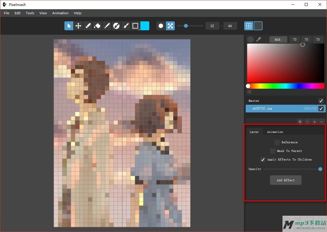Select the arrow pointer tool
Screen dimensions: 327x232
coord(69,26)
